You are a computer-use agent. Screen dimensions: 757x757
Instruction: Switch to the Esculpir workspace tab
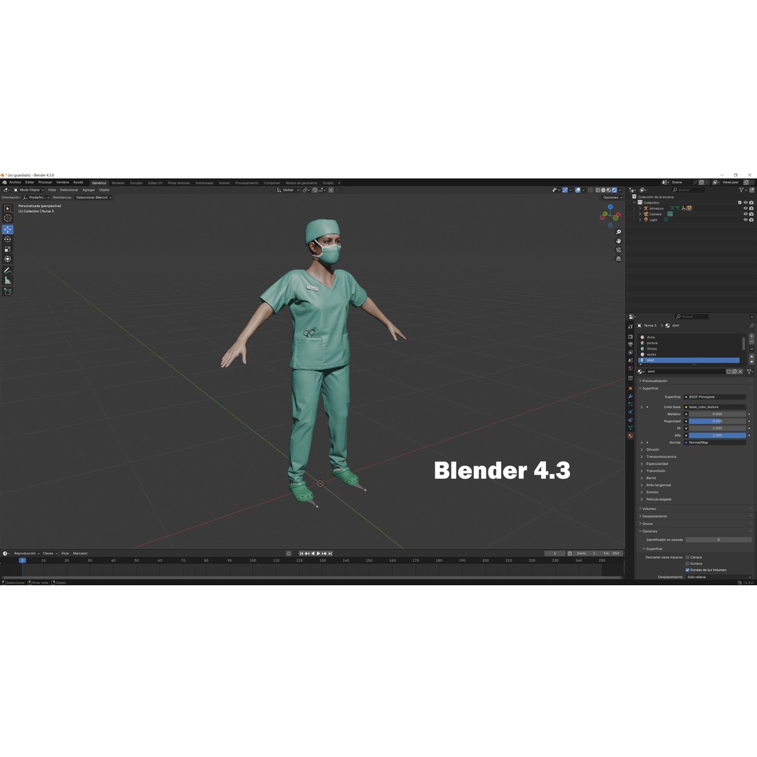(136, 183)
